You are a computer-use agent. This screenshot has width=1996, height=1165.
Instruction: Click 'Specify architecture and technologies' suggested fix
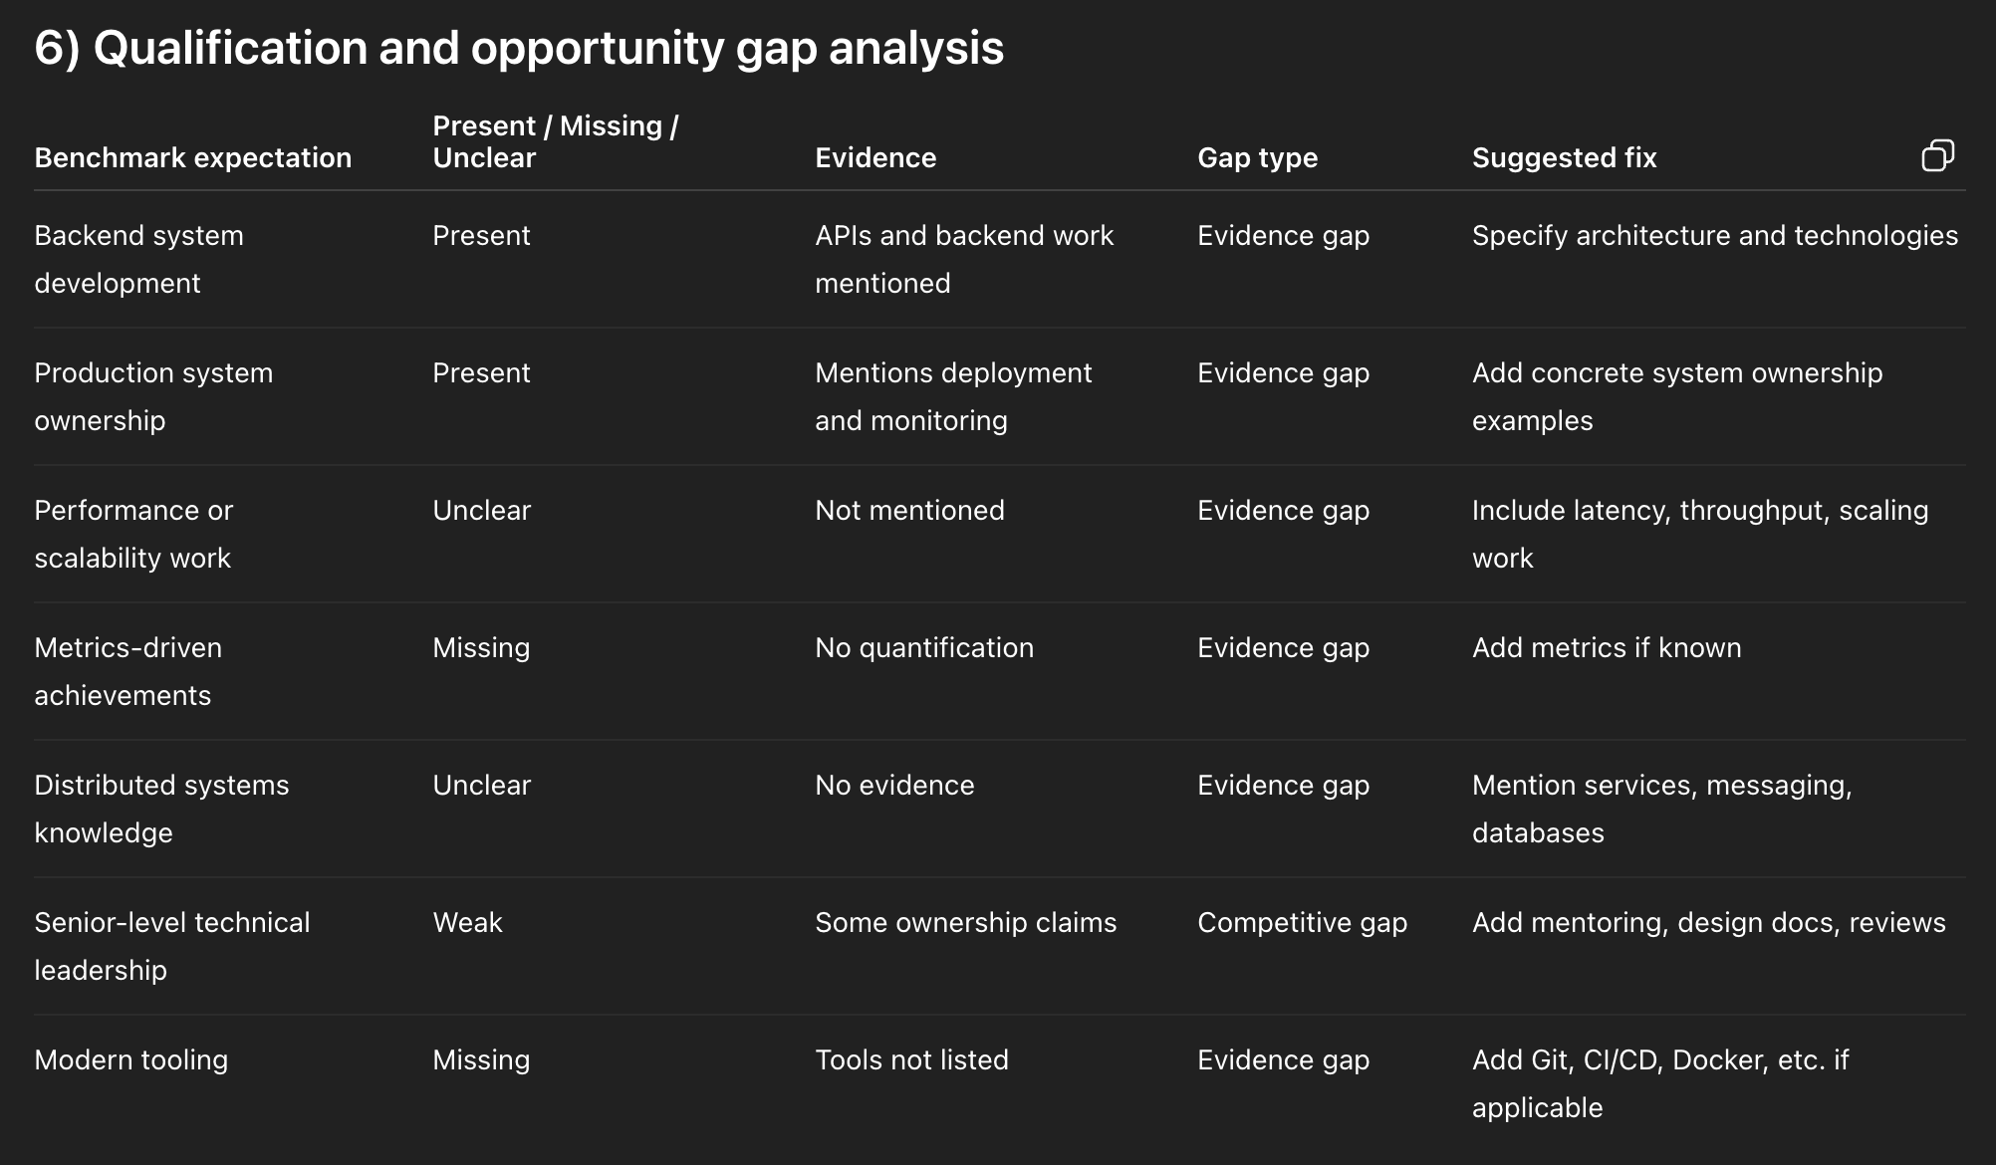click(1714, 235)
